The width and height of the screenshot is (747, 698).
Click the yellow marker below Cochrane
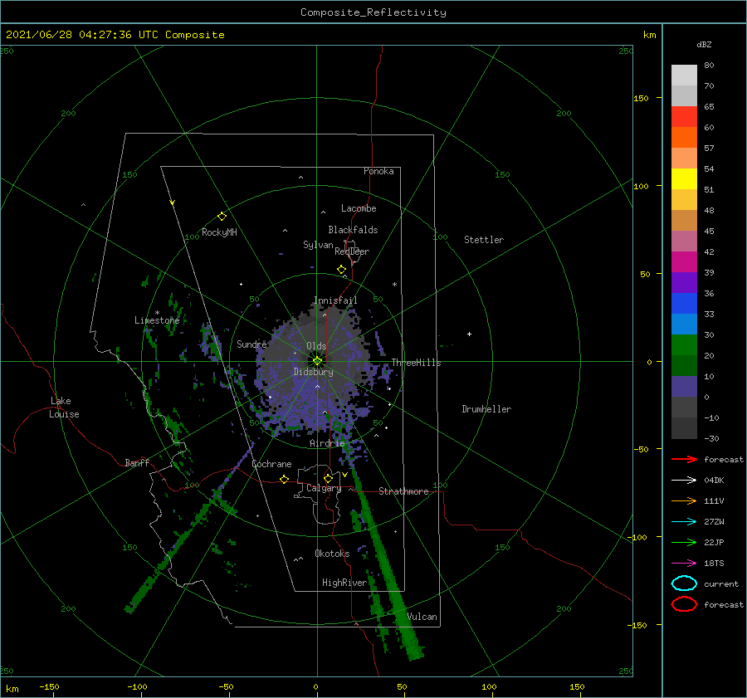(285, 480)
